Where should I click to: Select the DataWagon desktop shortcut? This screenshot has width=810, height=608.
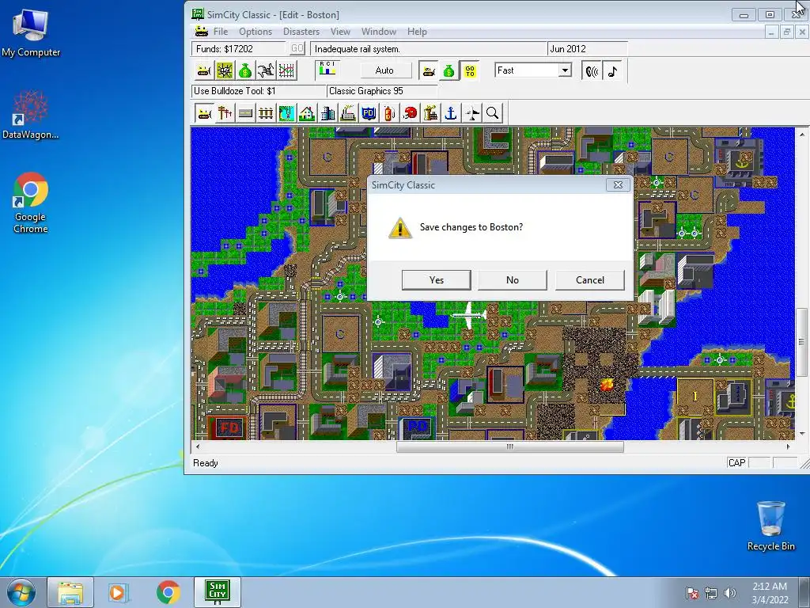pyautogui.click(x=31, y=115)
